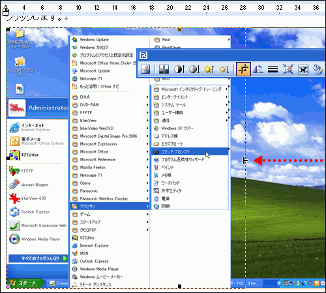Click the ワードパッド icon
Screen dimensions: 326x293
pos(156,183)
